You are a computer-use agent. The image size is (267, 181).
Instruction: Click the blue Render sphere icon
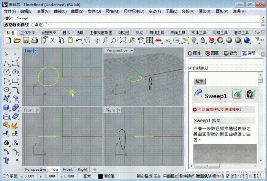pyautogui.click(x=247, y=40)
